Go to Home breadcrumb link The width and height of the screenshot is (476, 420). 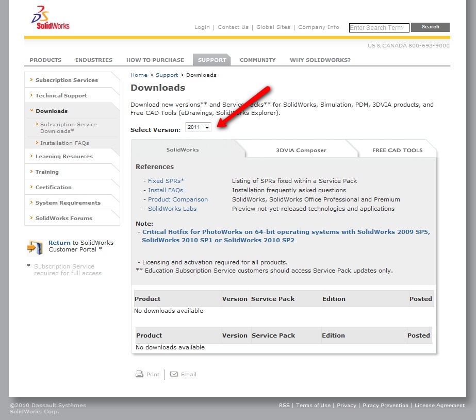point(139,75)
